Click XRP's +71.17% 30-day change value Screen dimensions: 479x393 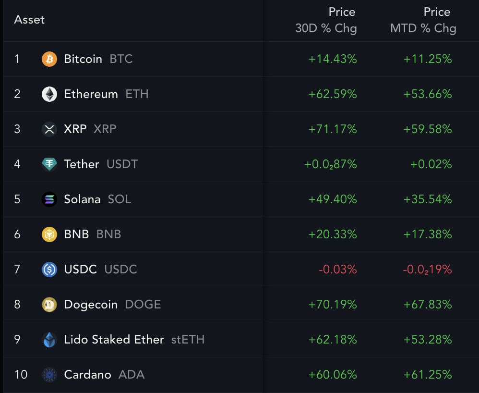tap(333, 129)
